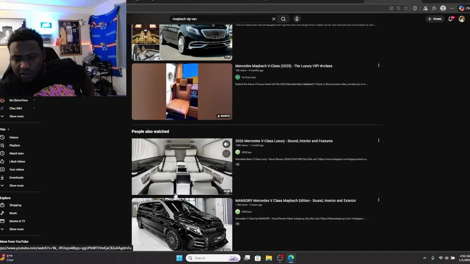Click the Windows taskbar Search box
Viewport: 470px width, 264px height.
coord(213,258)
